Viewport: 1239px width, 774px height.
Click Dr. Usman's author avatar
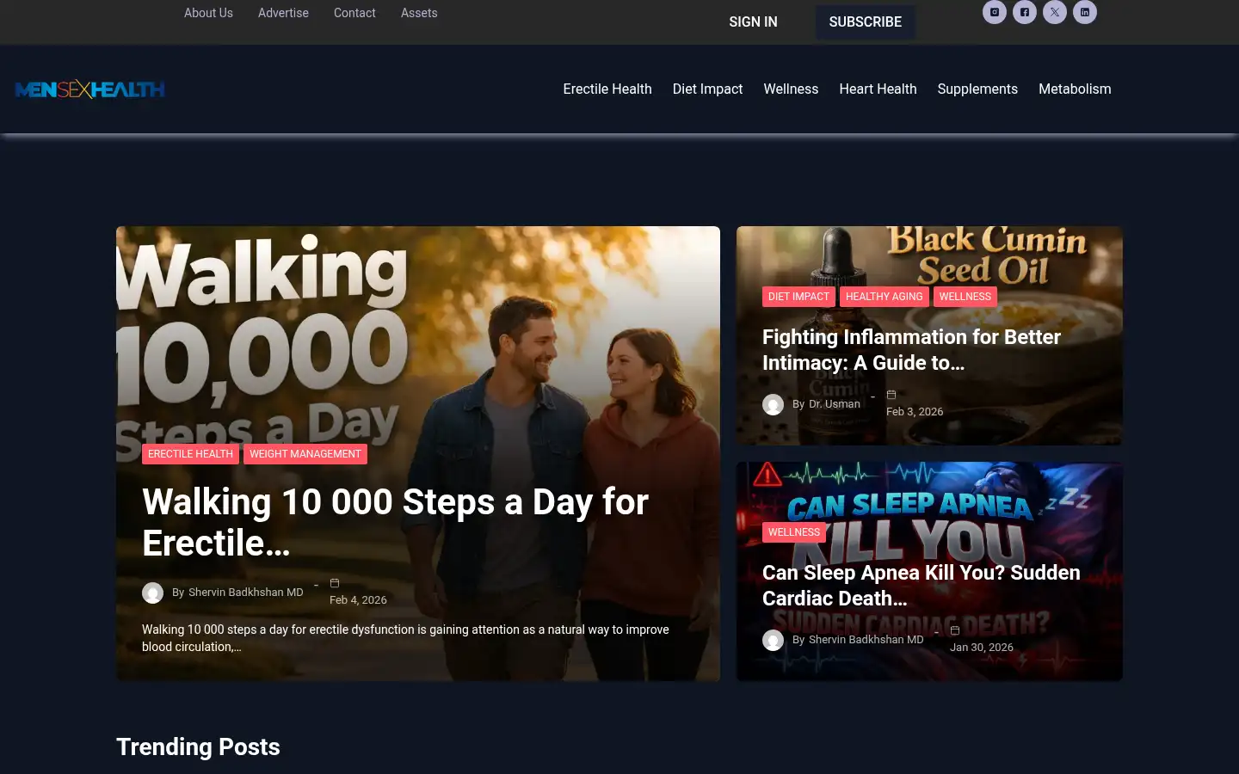tap(773, 404)
